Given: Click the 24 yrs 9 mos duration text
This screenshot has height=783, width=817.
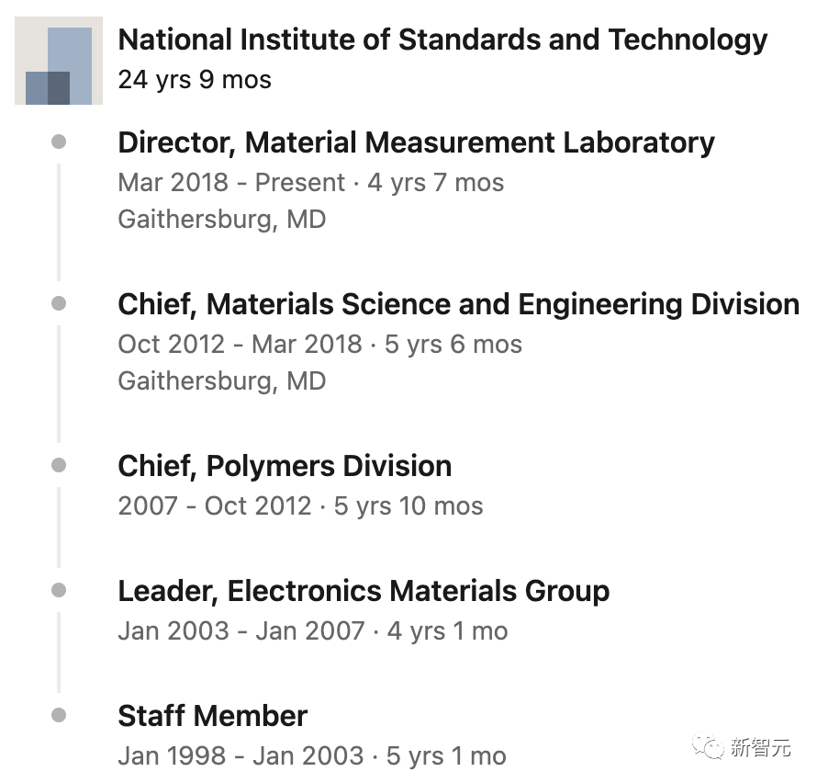Looking at the screenshot, I should [x=195, y=79].
